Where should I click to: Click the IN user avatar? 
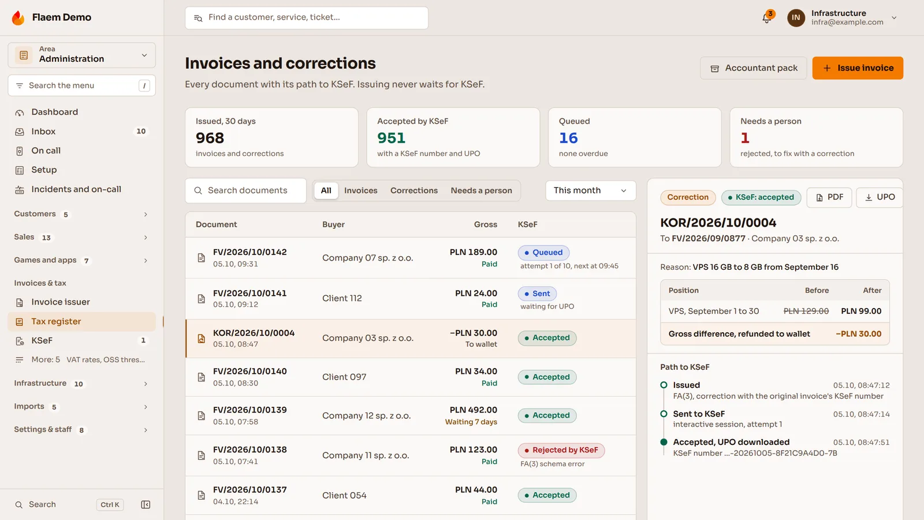pos(796,18)
